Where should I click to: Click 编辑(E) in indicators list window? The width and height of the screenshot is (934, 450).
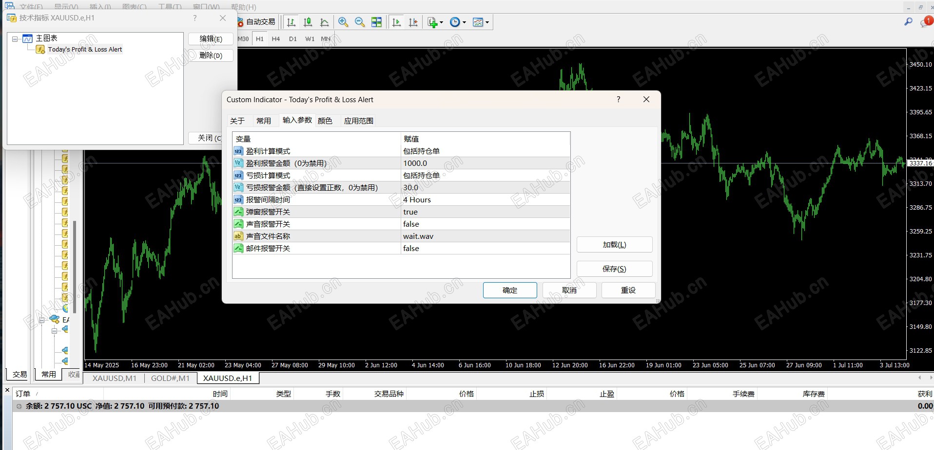point(211,39)
